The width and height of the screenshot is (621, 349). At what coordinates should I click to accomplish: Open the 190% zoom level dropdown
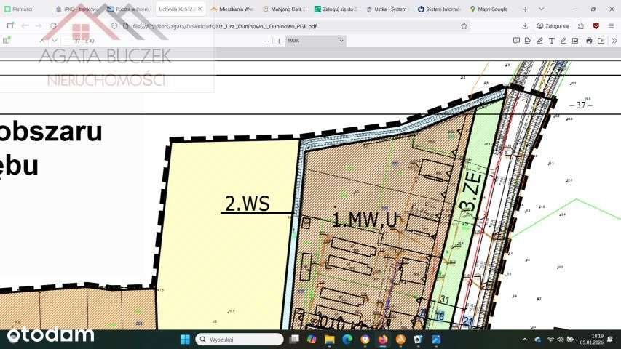(316, 41)
